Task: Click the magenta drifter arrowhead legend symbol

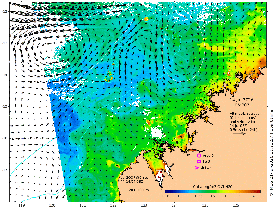Action: [x=197, y=168]
